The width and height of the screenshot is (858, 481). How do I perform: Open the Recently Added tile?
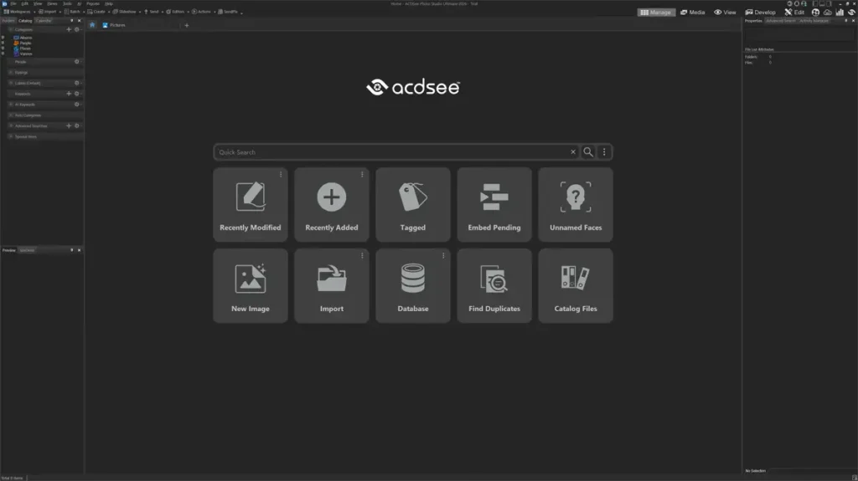point(332,204)
